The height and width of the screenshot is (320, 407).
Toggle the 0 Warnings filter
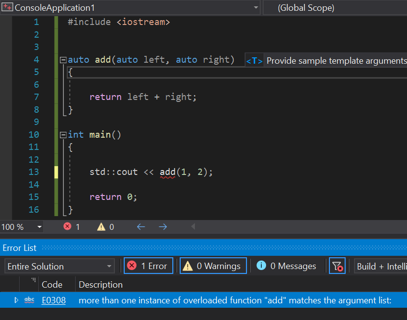(213, 266)
